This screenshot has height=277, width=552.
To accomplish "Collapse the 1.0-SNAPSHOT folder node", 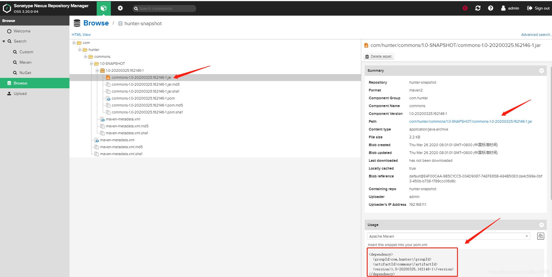I will (x=91, y=63).
